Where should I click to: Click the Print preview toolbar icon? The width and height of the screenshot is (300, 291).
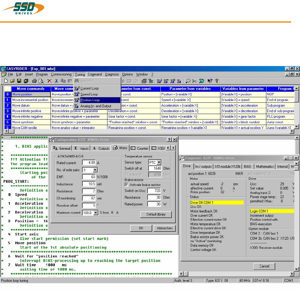(41, 81)
